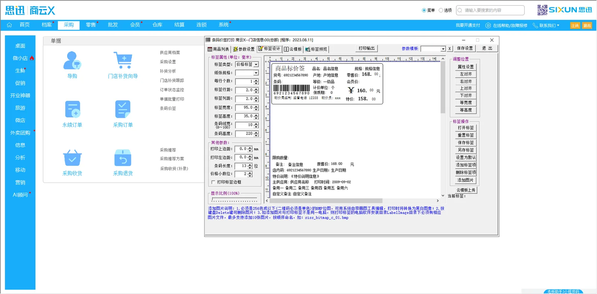597x294 pixels.
Task: Click the home icon beside 首页
Action: (x=9, y=25)
